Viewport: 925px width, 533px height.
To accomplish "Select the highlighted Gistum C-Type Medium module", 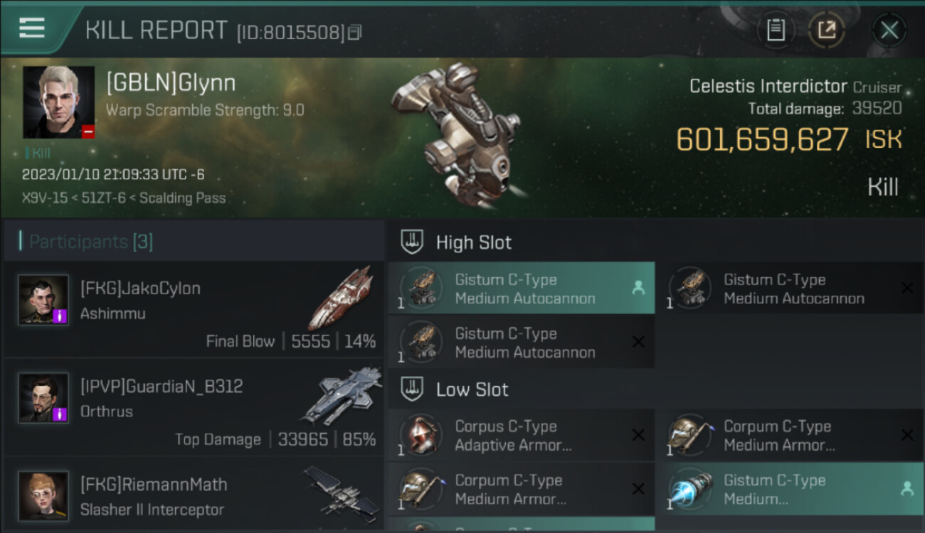I will (789, 489).
